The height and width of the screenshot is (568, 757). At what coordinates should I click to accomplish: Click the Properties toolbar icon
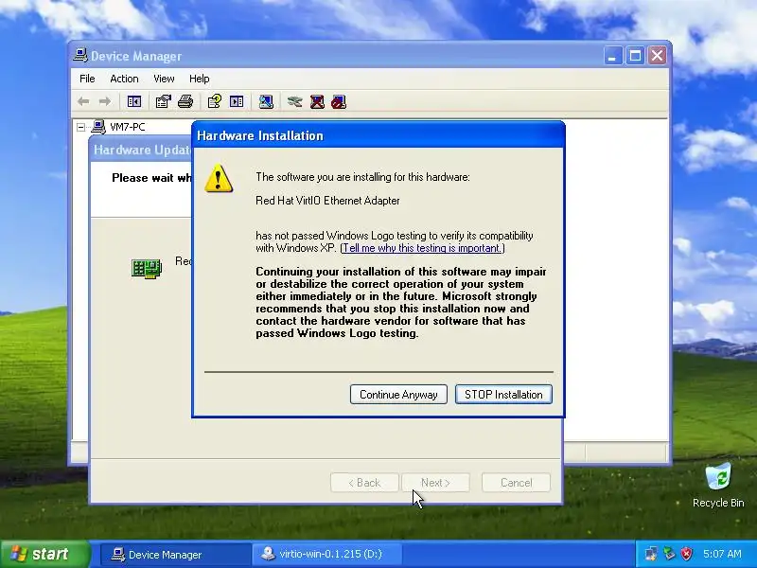pyautogui.click(x=163, y=101)
